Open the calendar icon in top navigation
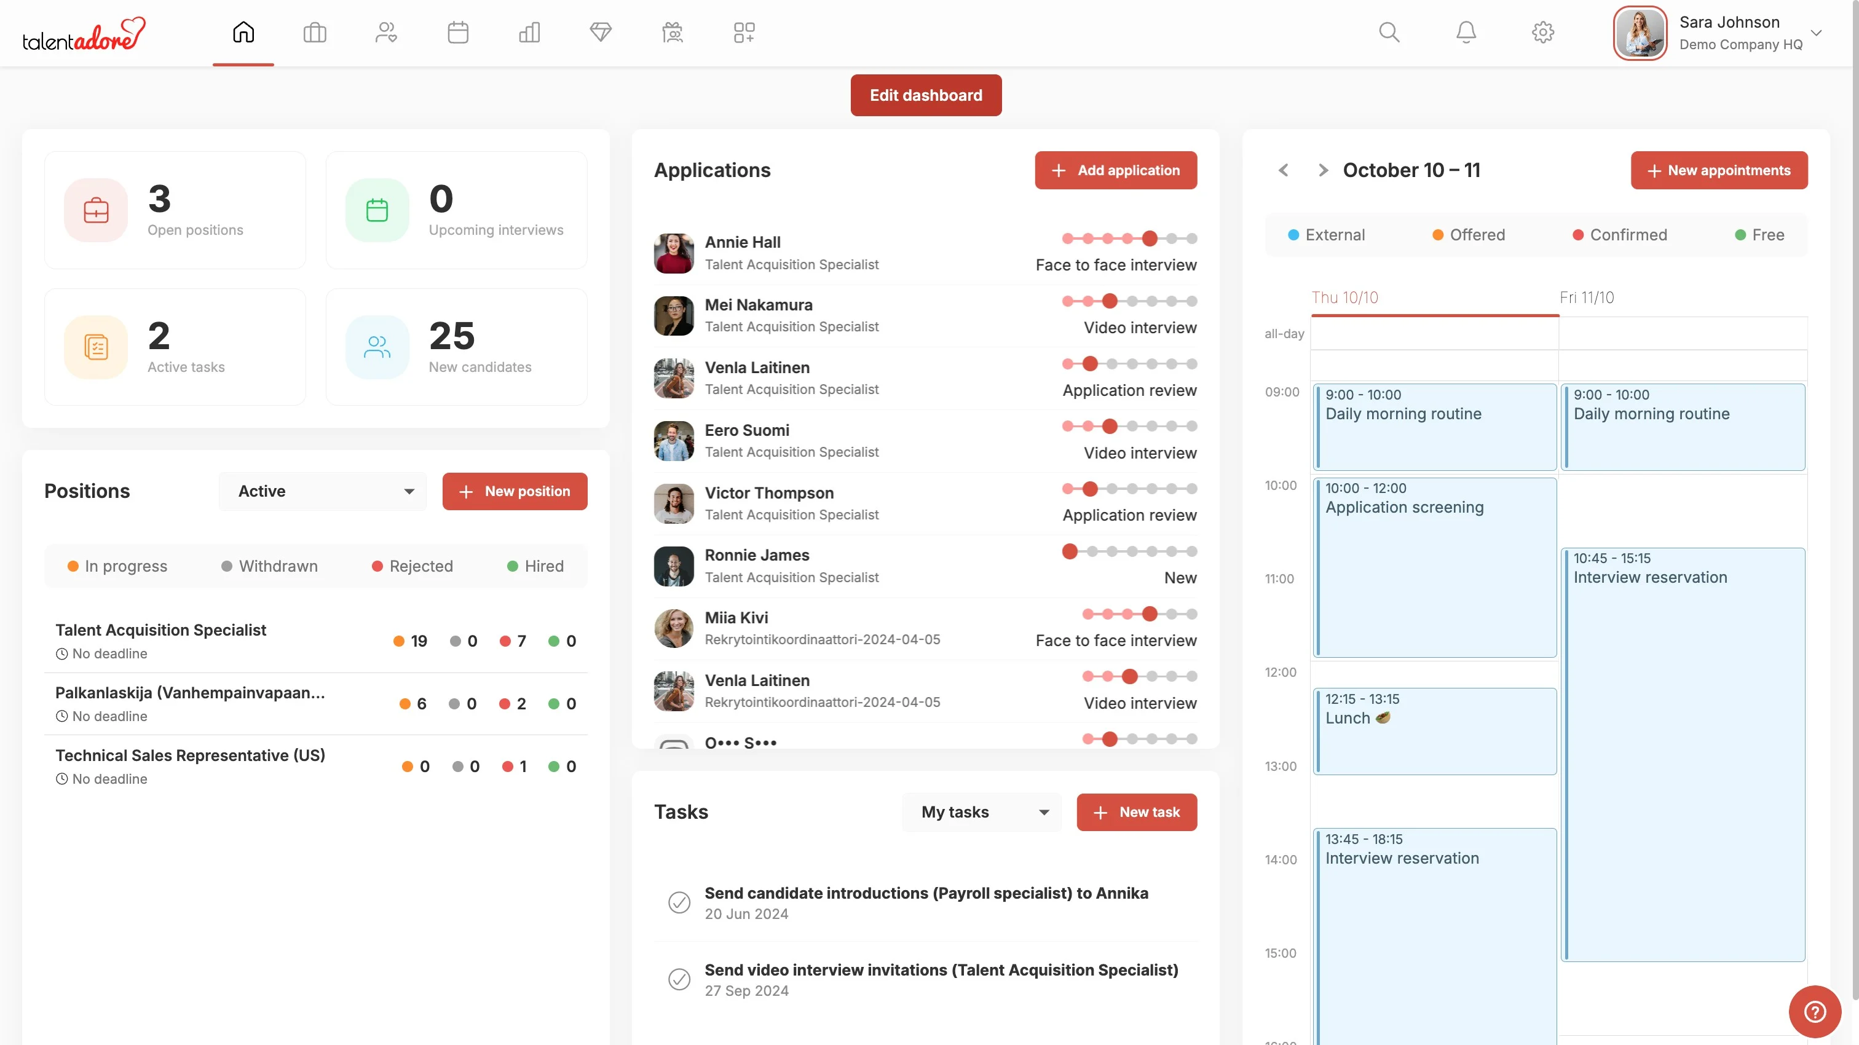The height and width of the screenshot is (1045, 1859). click(x=457, y=33)
